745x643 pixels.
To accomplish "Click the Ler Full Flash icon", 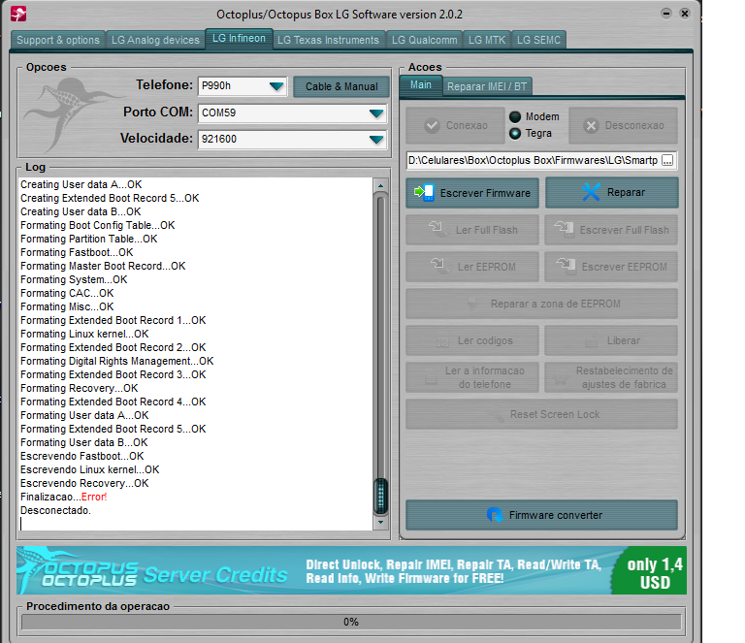I will click(437, 229).
